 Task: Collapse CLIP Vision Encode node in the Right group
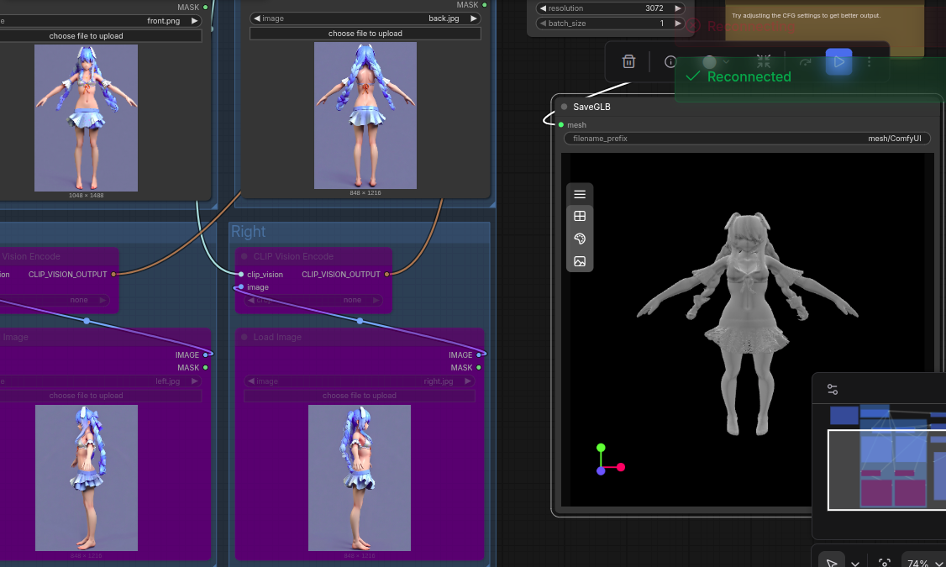coord(244,256)
